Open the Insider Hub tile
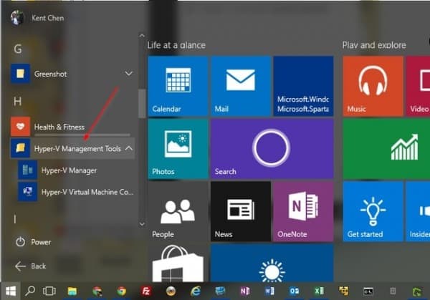 419,211
